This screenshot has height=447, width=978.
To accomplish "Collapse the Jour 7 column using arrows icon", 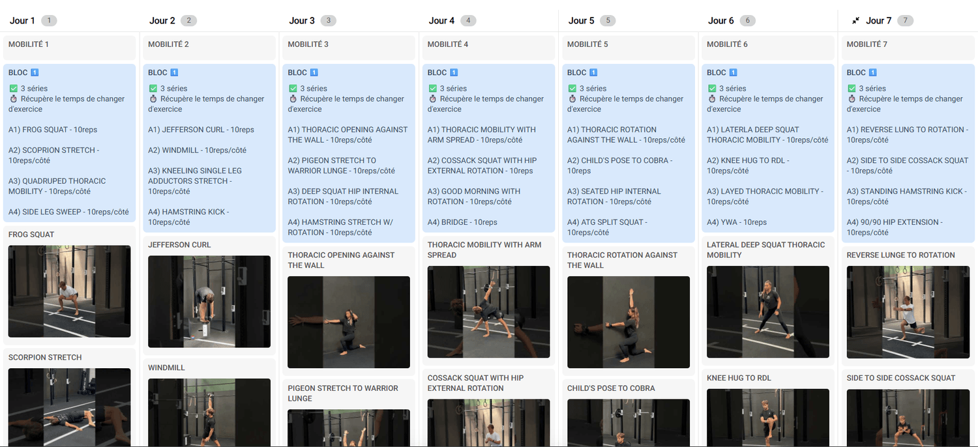I will (x=855, y=21).
